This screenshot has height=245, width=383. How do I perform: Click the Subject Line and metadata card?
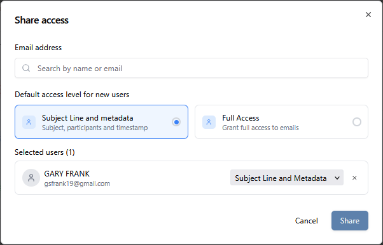(x=101, y=122)
